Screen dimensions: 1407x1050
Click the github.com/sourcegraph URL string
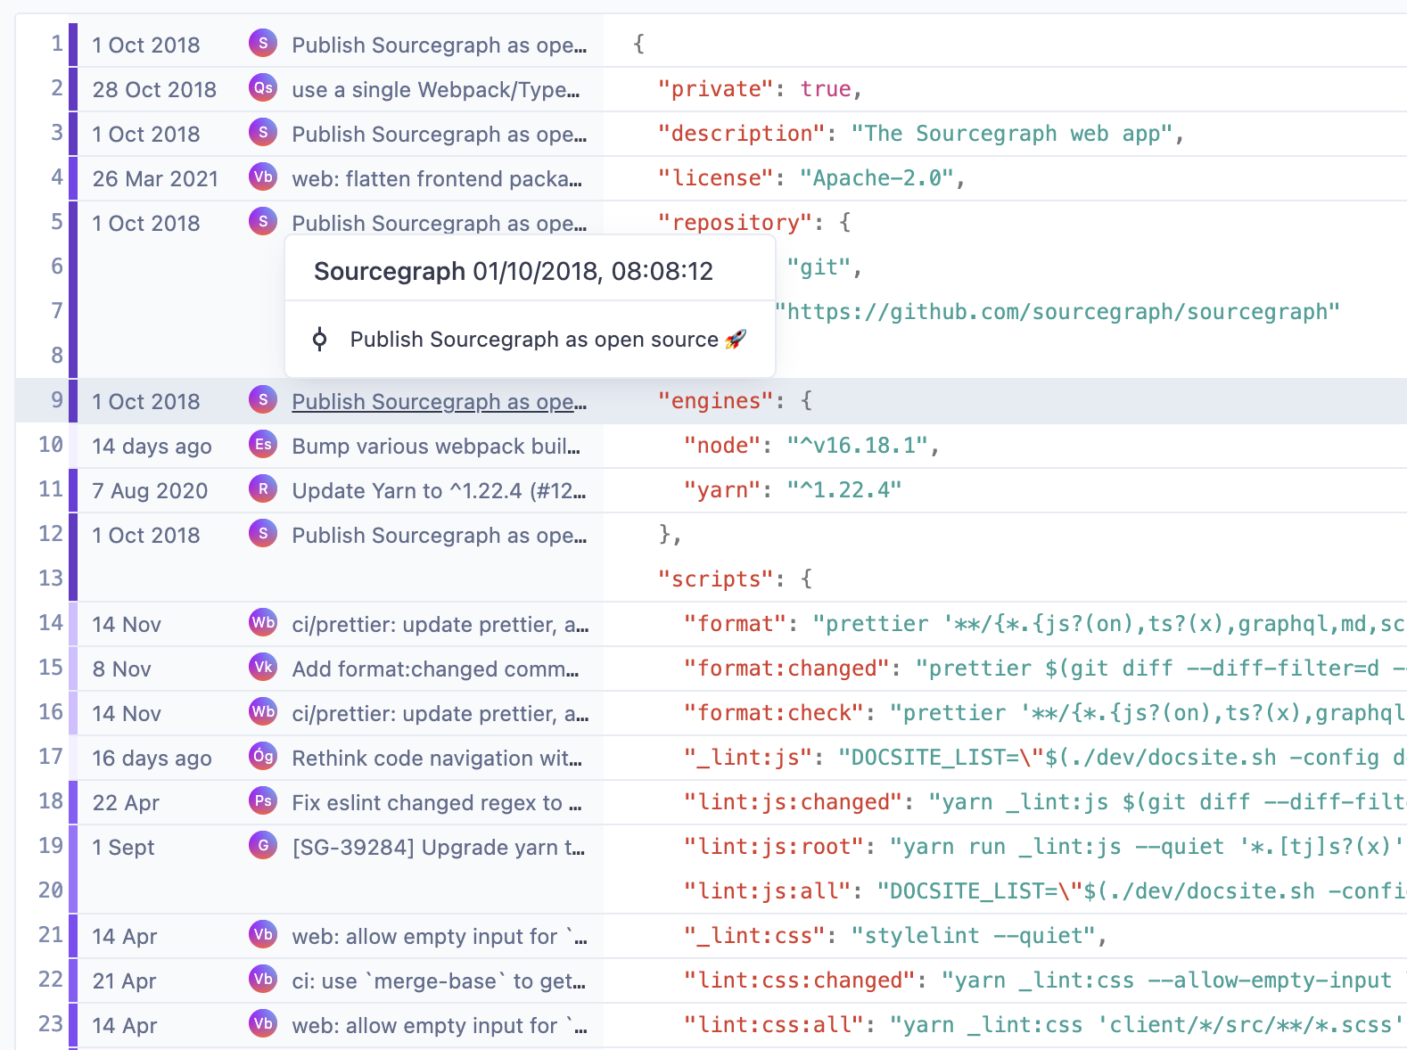click(1057, 311)
